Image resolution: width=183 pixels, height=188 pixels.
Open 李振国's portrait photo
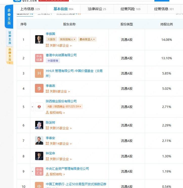[x=39, y=39]
